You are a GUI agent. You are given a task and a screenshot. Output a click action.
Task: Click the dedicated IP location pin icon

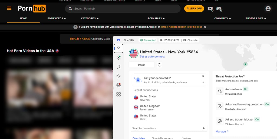click(138, 80)
